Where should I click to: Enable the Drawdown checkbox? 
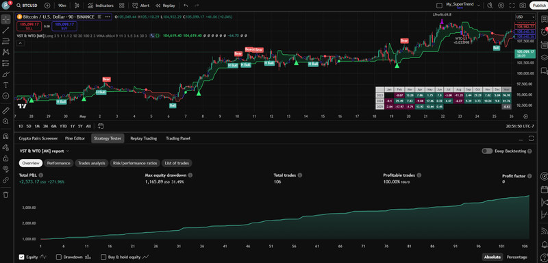58,257
